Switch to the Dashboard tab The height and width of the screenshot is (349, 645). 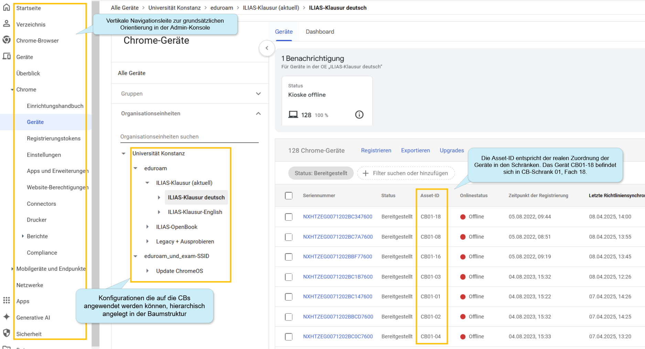tap(320, 32)
